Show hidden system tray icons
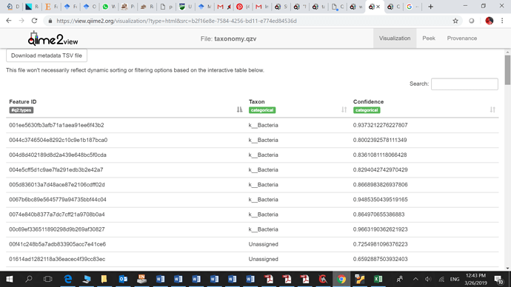The width and height of the screenshot is (511, 287). click(x=415, y=279)
